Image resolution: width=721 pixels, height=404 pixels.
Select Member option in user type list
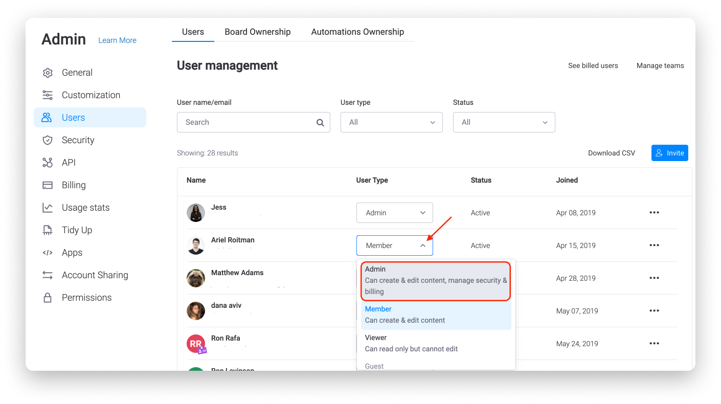click(436, 315)
